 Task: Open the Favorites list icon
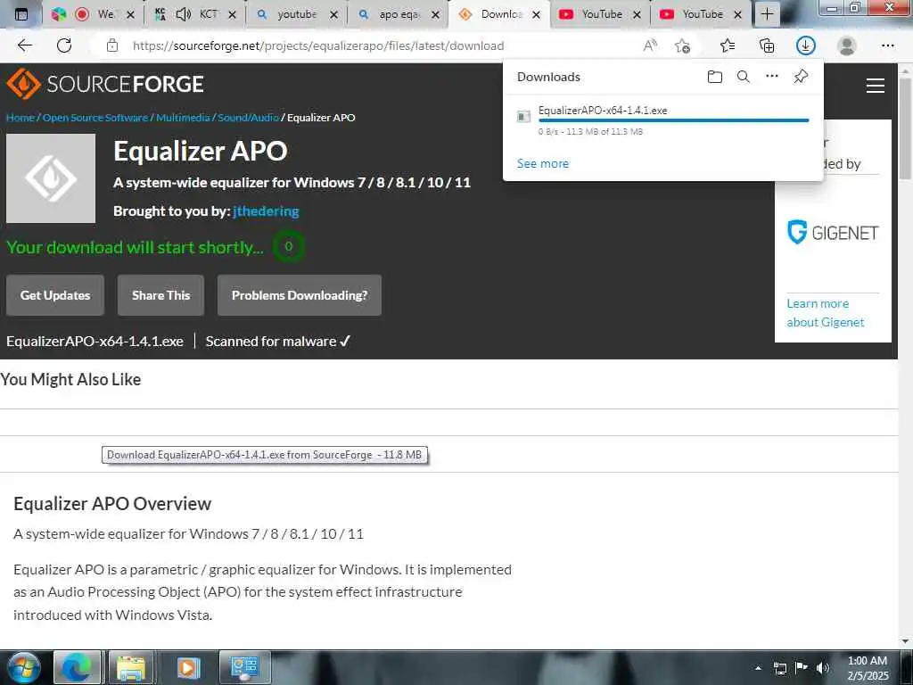(x=728, y=45)
